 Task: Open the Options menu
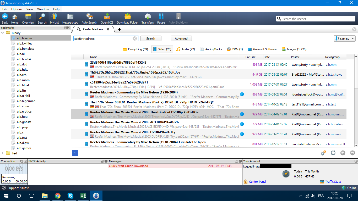17,9
